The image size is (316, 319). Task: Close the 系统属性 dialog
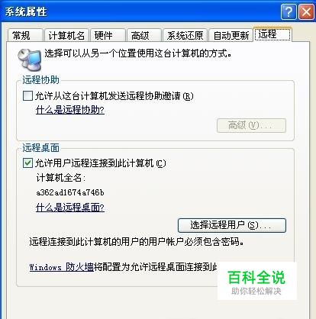pyautogui.click(x=306, y=11)
